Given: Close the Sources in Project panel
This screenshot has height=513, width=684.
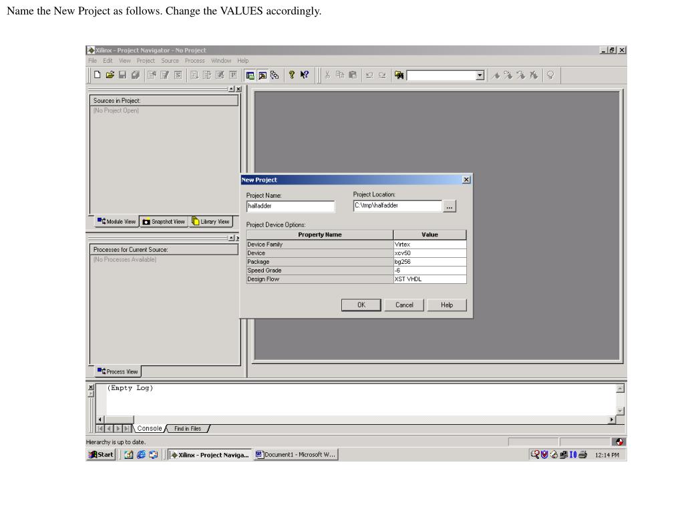Looking at the screenshot, I should coord(238,89).
